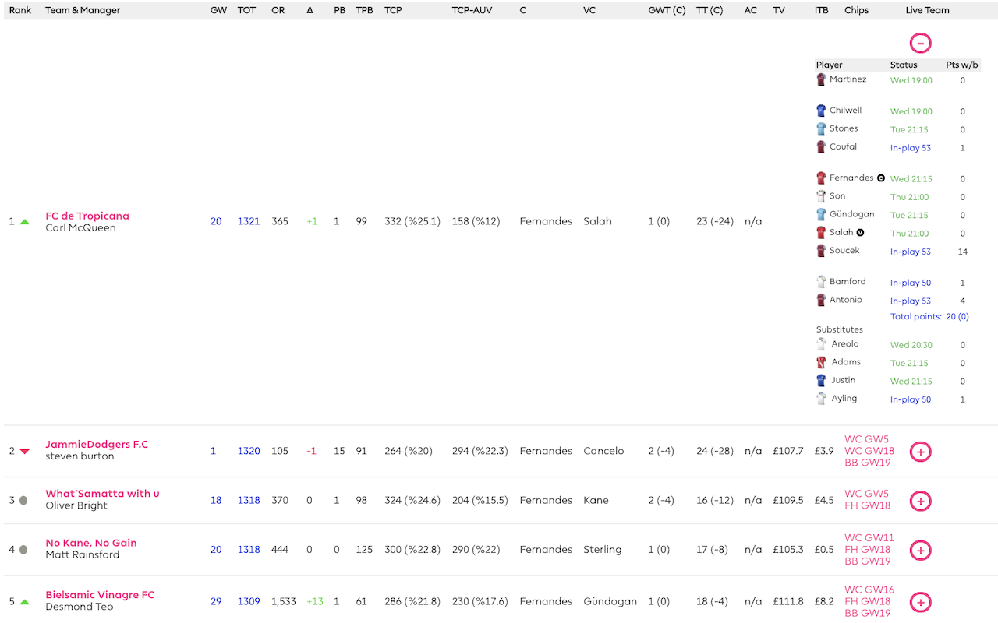Click the gray rank dot beside No Kane, No Gain

tap(24, 549)
